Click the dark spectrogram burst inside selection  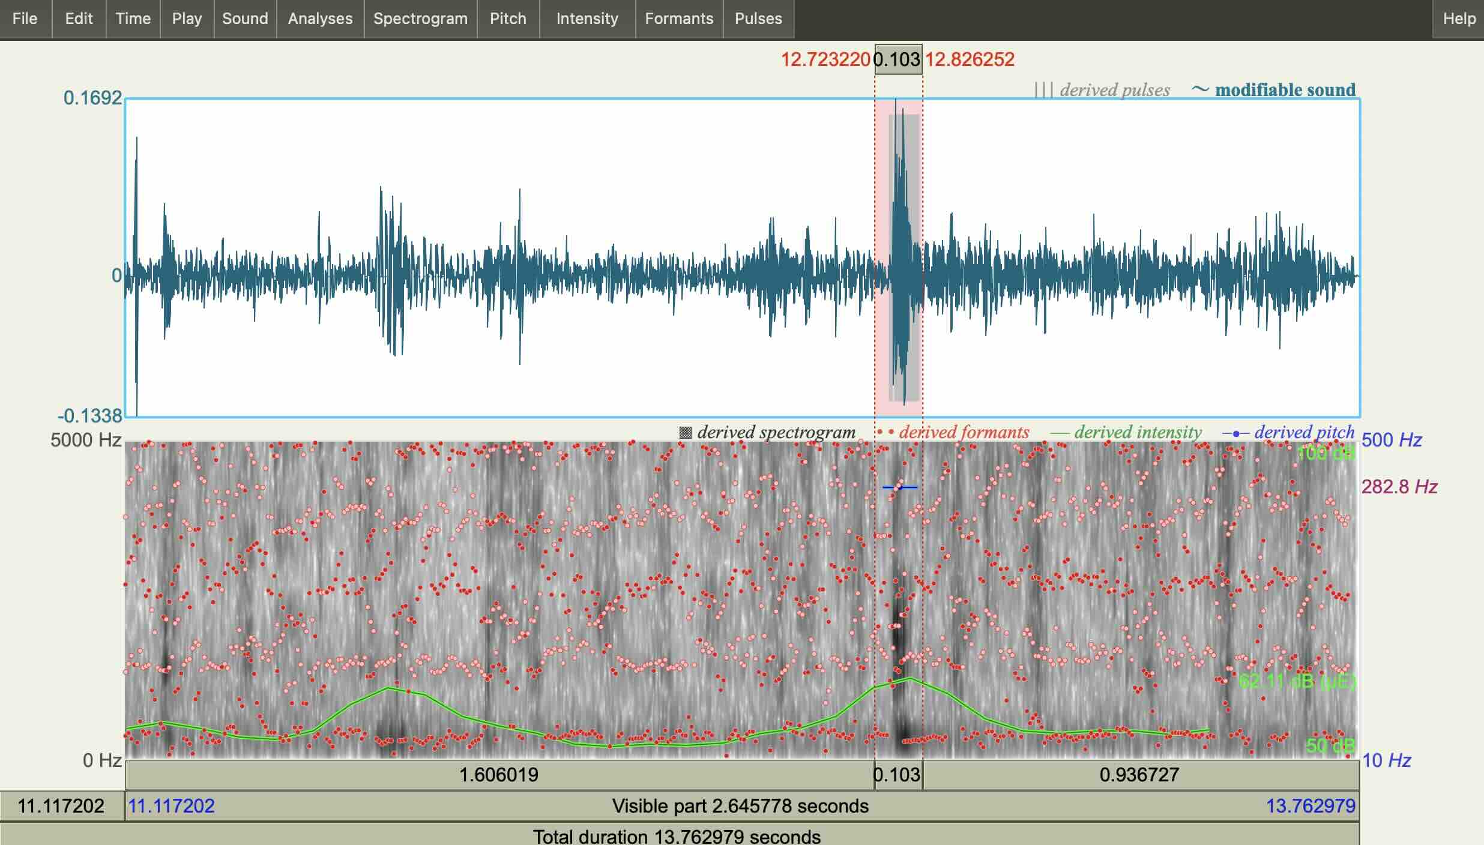click(899, 630)
